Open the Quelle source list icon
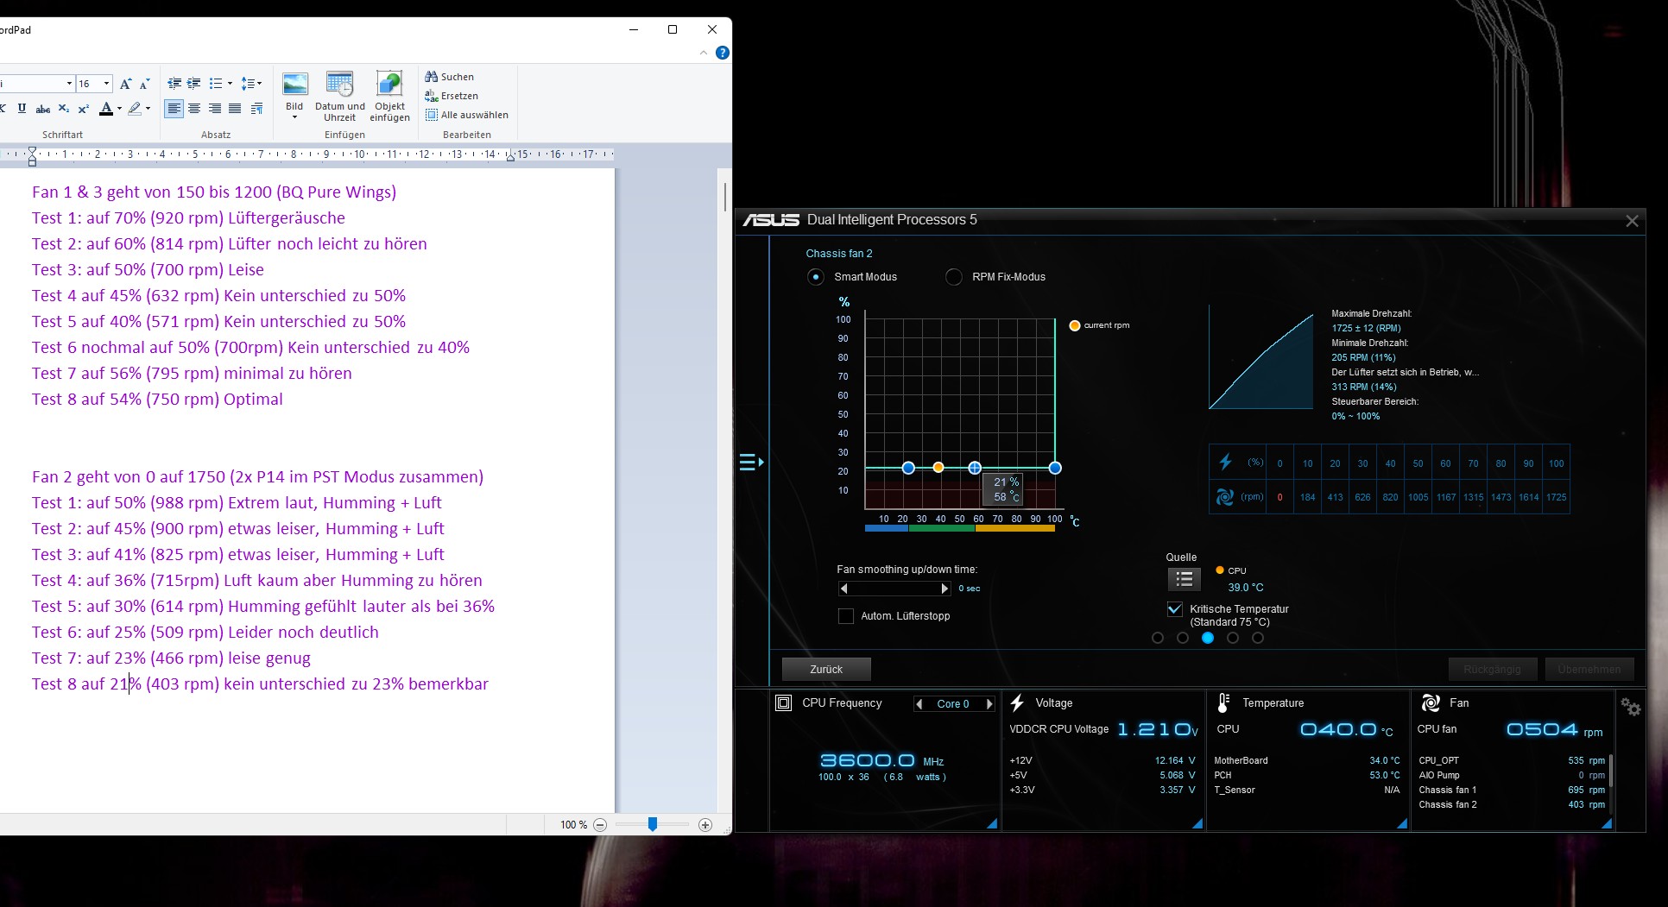This screenshot has width=1668, height=907. 1184,579
